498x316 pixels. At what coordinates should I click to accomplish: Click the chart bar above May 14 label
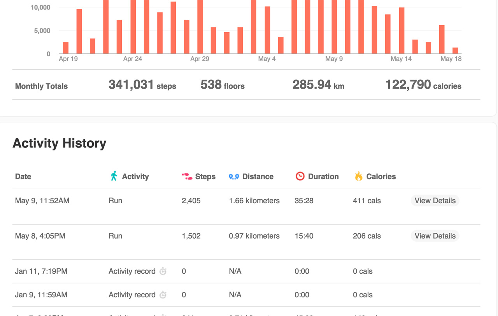402,31
